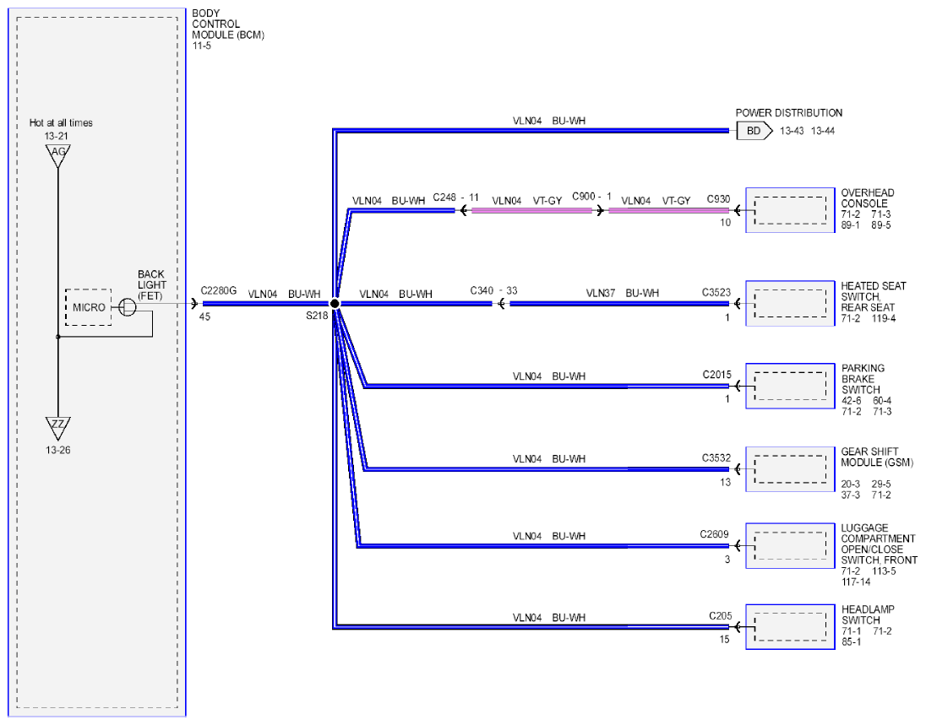Click the C340 connector label

(482, 291)
